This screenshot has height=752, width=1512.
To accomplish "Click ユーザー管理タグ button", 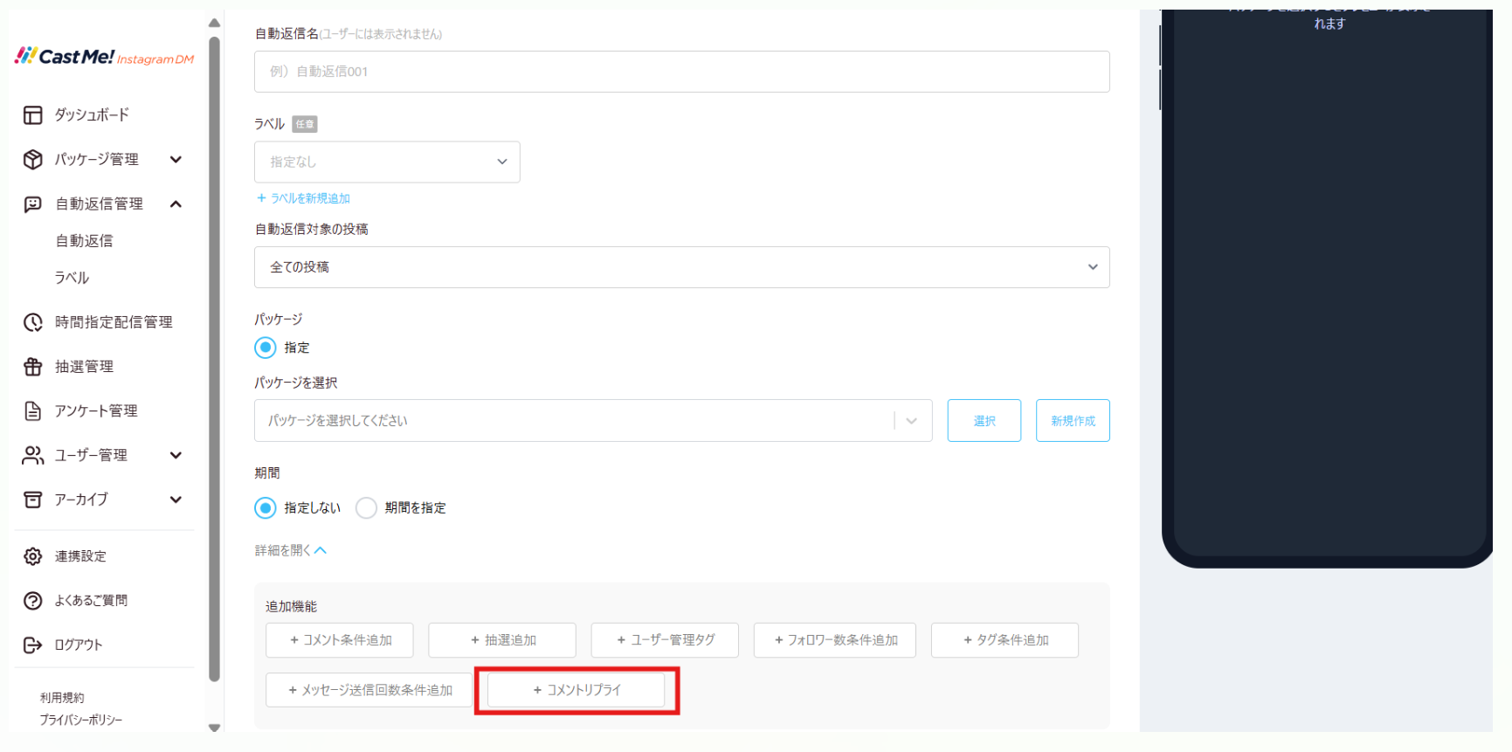I will point(665,640).
